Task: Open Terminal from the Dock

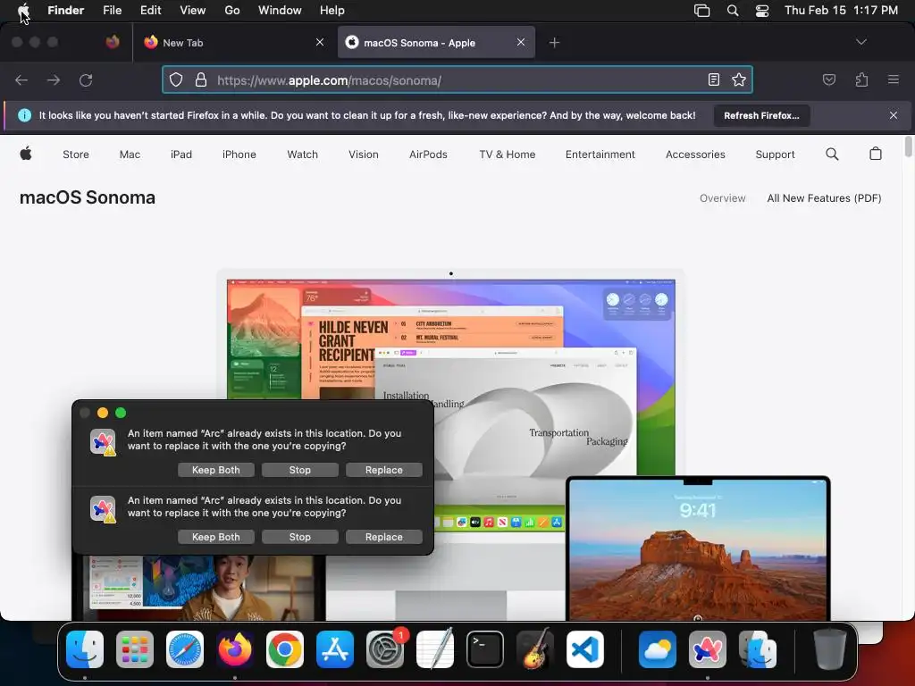Action: pyautogui.click(x=485, y=649)
